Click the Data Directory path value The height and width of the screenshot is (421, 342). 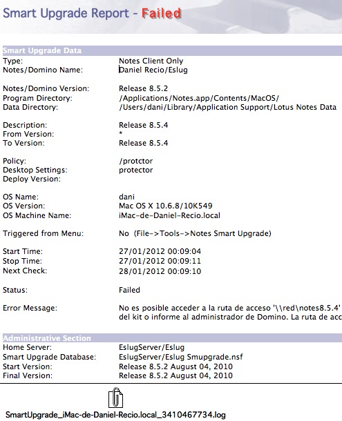(227, 107)
